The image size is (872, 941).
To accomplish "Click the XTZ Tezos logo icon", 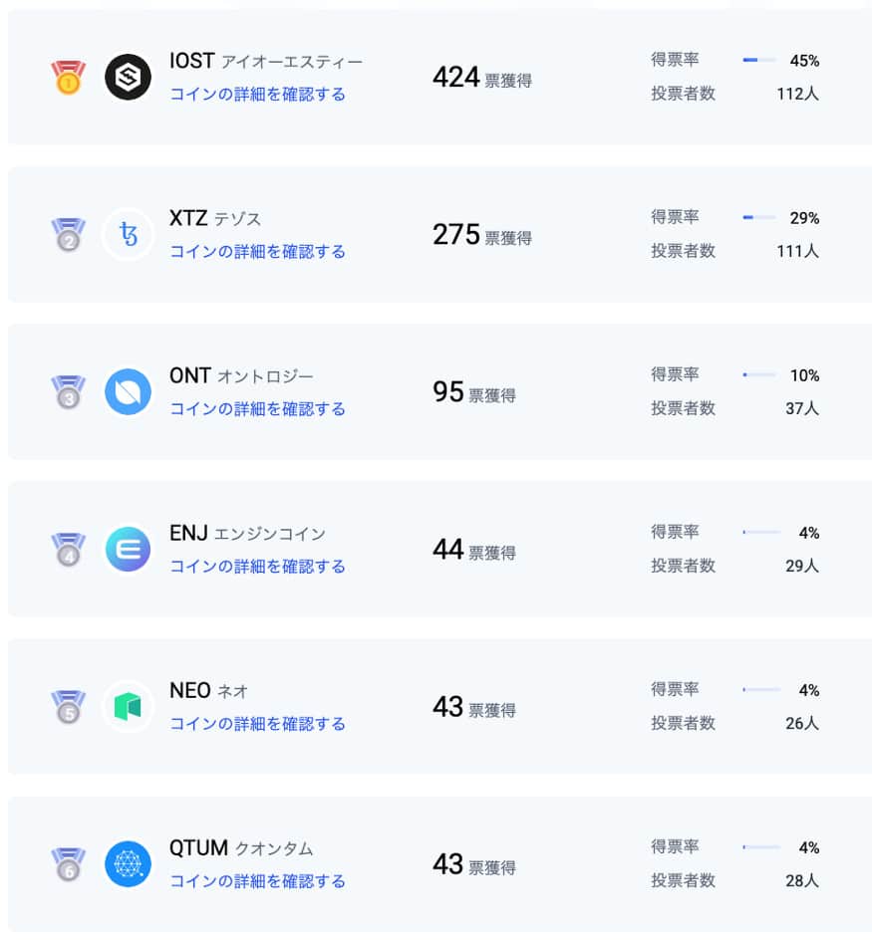I will coord(128,234).
